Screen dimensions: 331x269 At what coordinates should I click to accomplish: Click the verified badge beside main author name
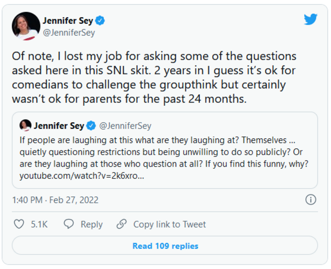click(x=100, y=21)
